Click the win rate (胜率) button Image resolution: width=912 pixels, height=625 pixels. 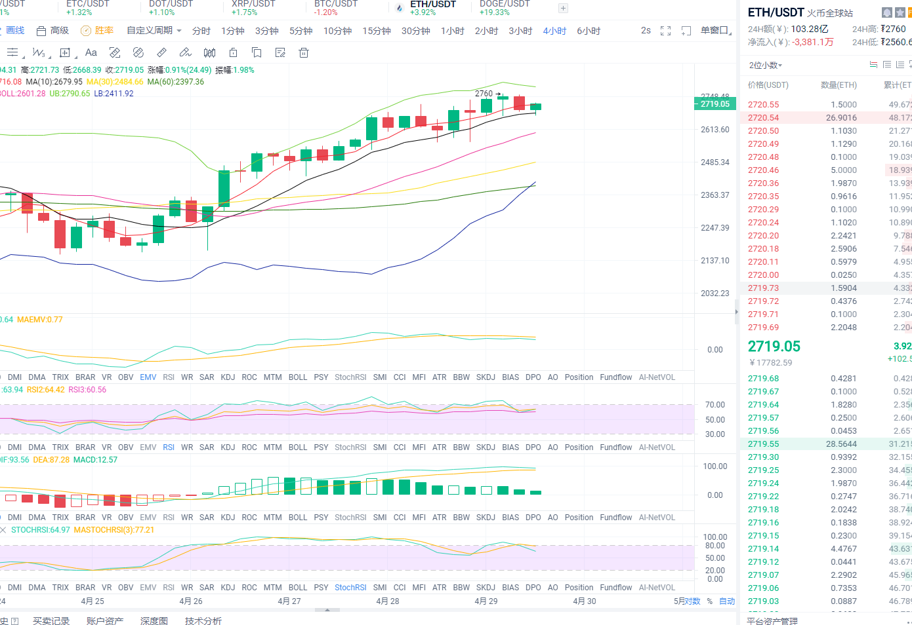point(97,31)
